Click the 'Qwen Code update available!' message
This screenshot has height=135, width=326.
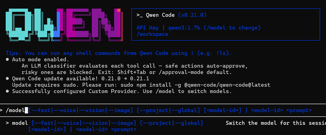[x=80, y=79]
